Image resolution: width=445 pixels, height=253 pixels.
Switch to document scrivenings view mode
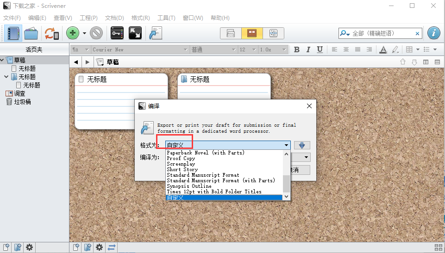pos(231,33)
